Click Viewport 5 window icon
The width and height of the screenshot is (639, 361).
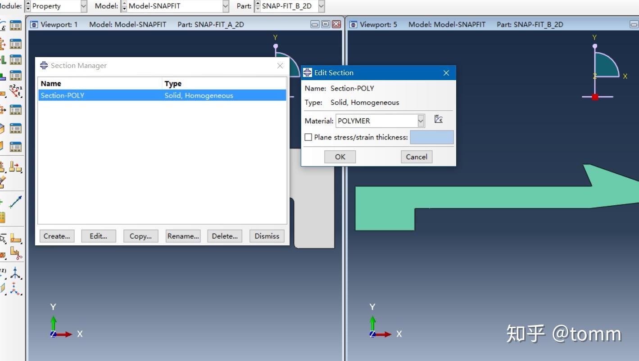click(353, 24)
